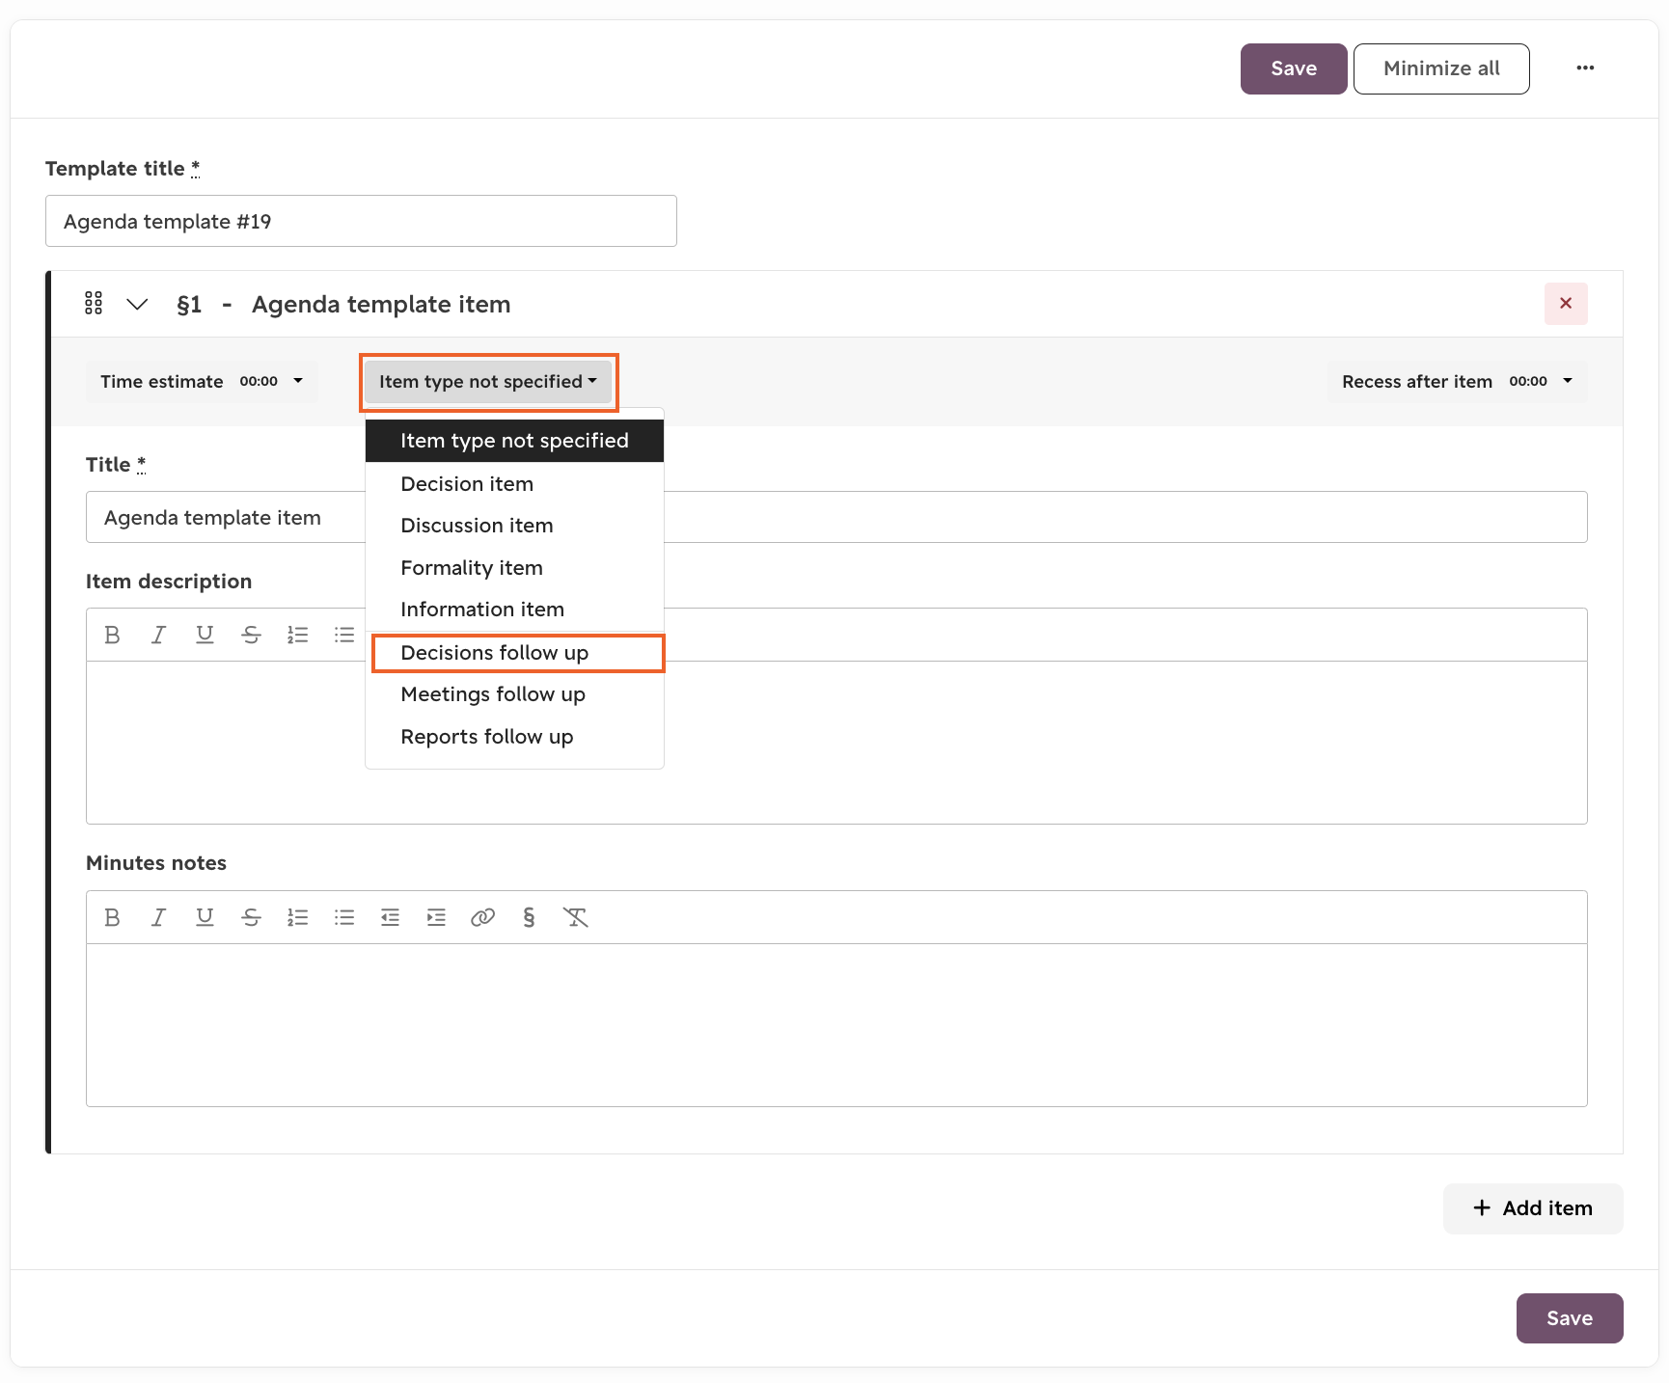The image size is (1669, 1383).
Task: Insert numbered list in Item description
Action: tap(297, 635)
